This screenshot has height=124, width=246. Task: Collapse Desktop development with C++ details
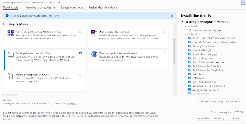tap(182, 22)
